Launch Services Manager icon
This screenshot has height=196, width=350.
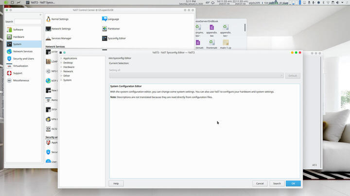point(48,38)
